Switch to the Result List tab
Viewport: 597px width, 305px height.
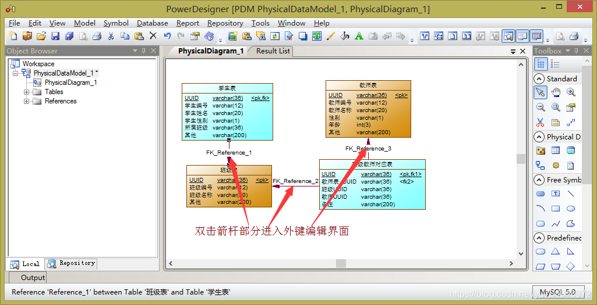click(x=273, y=51)
